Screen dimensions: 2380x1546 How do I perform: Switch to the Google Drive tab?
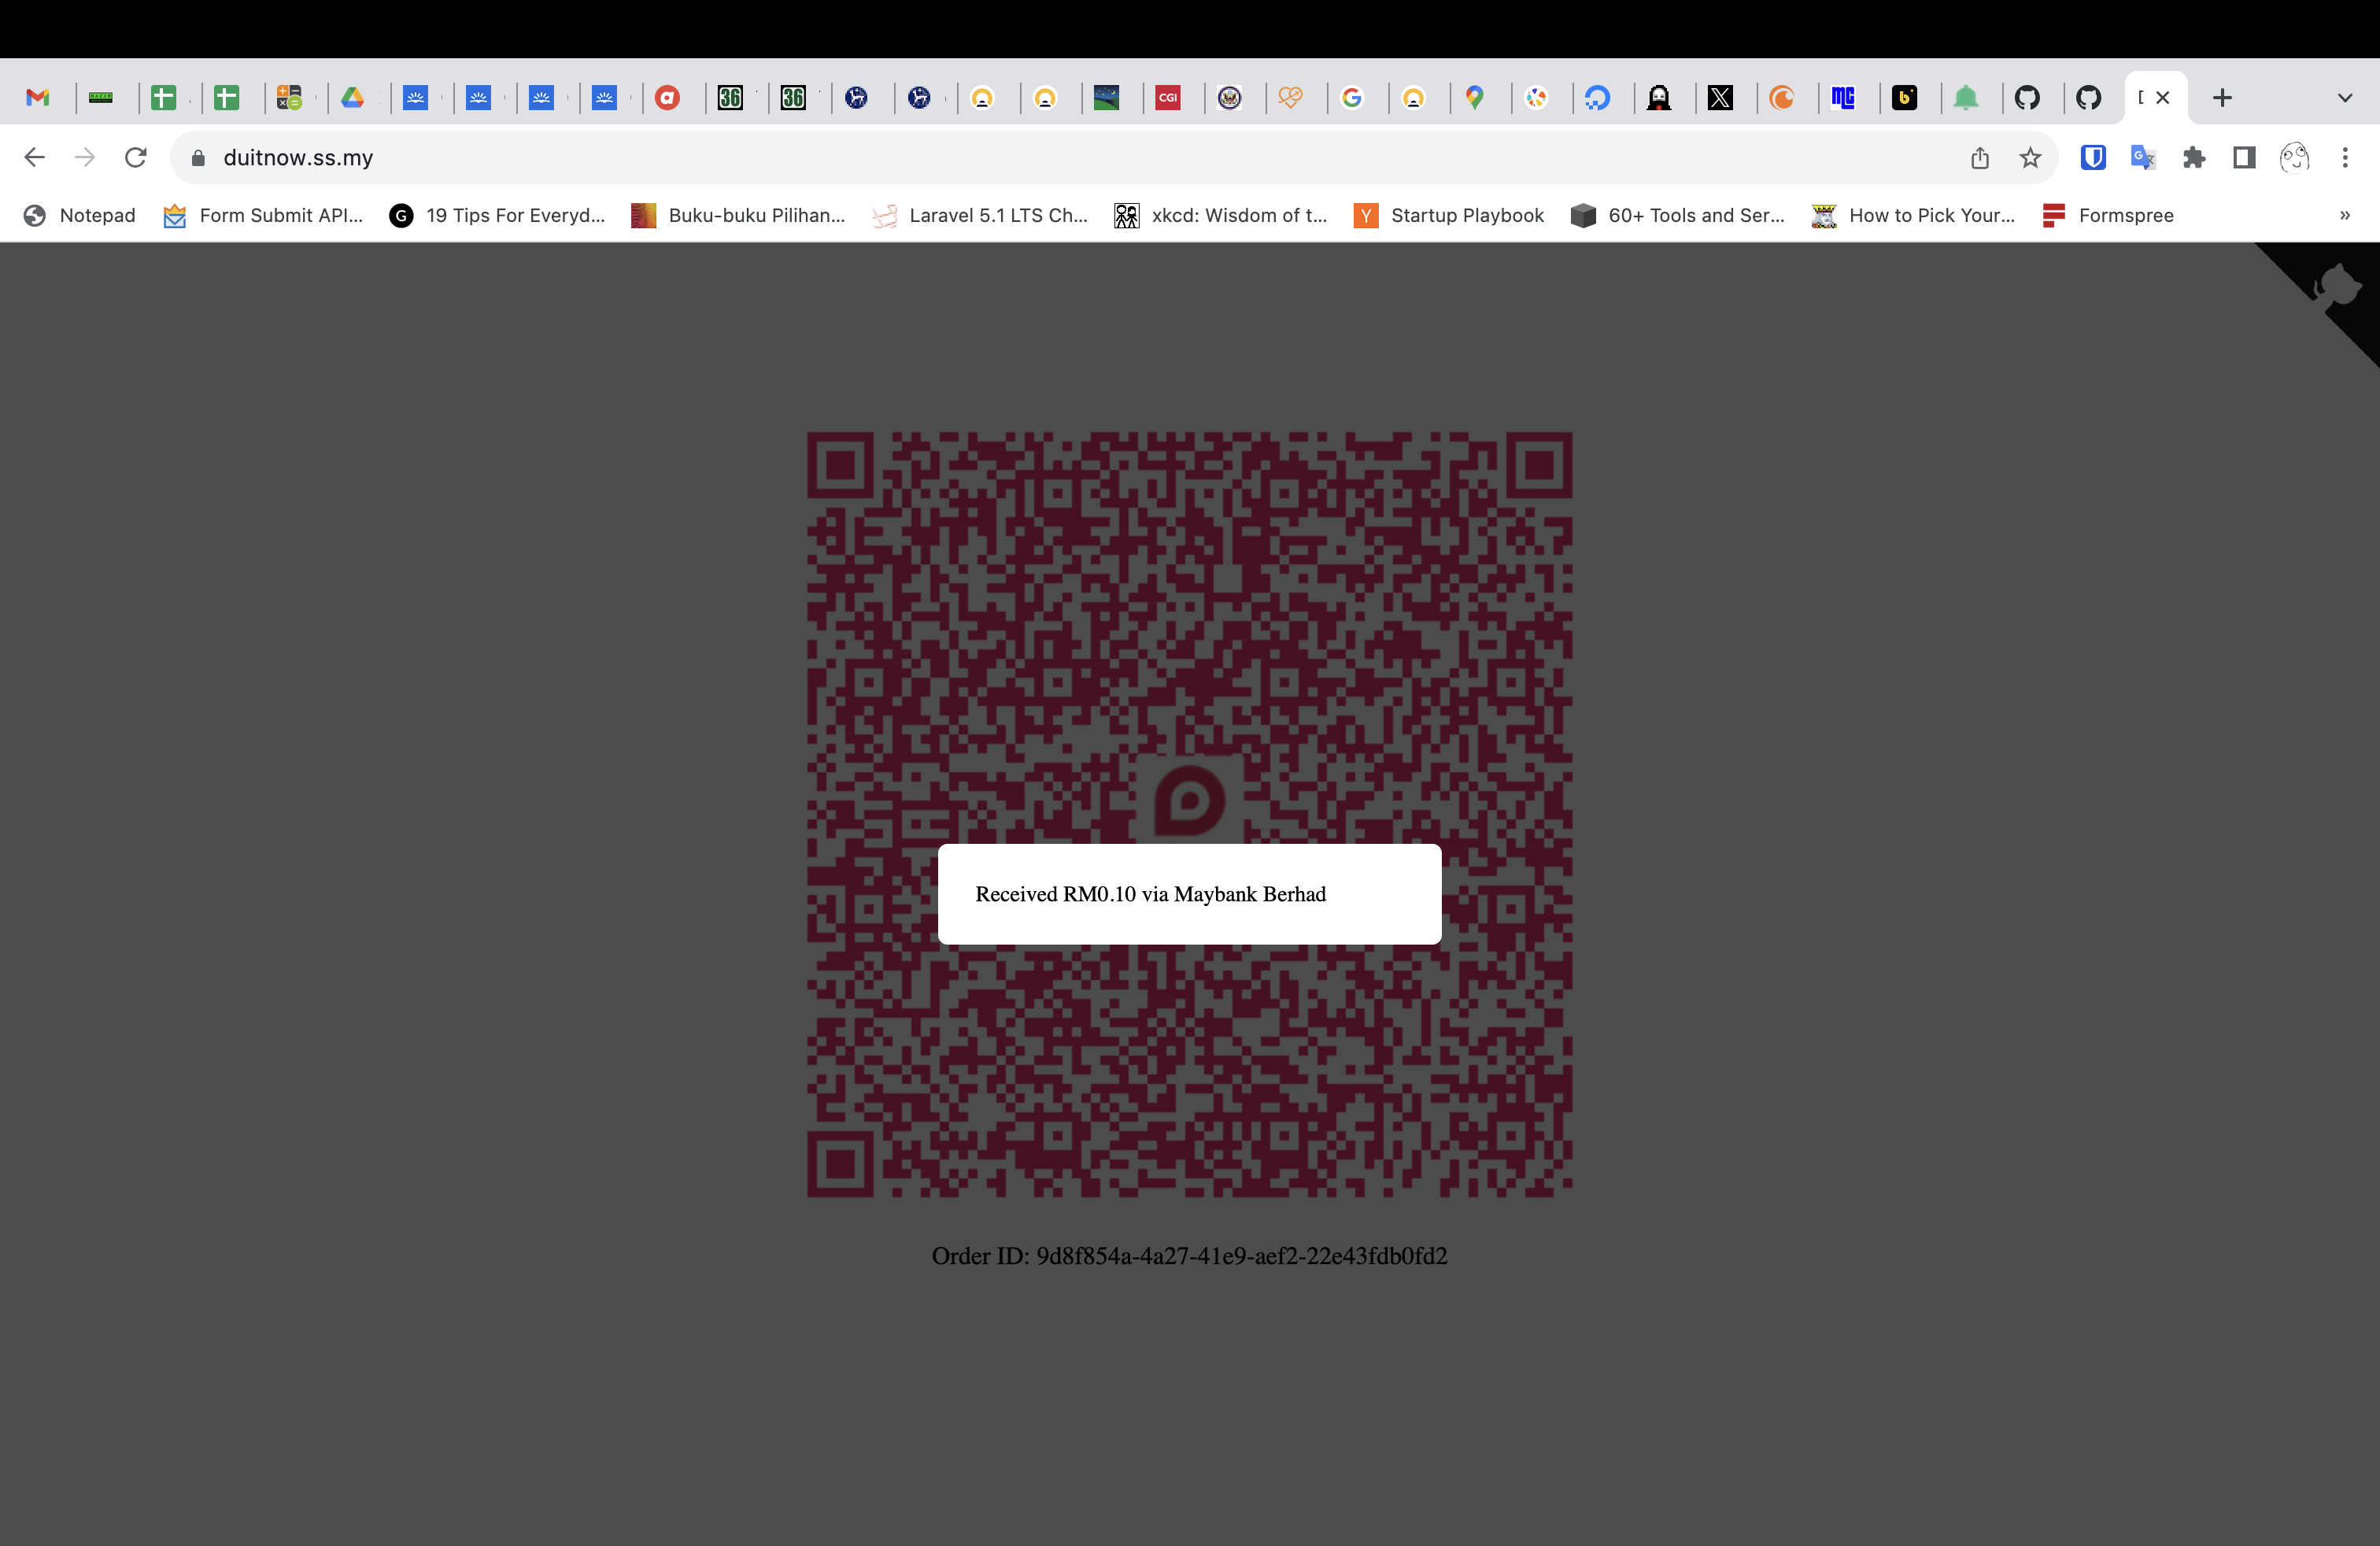tap(353, 98)
